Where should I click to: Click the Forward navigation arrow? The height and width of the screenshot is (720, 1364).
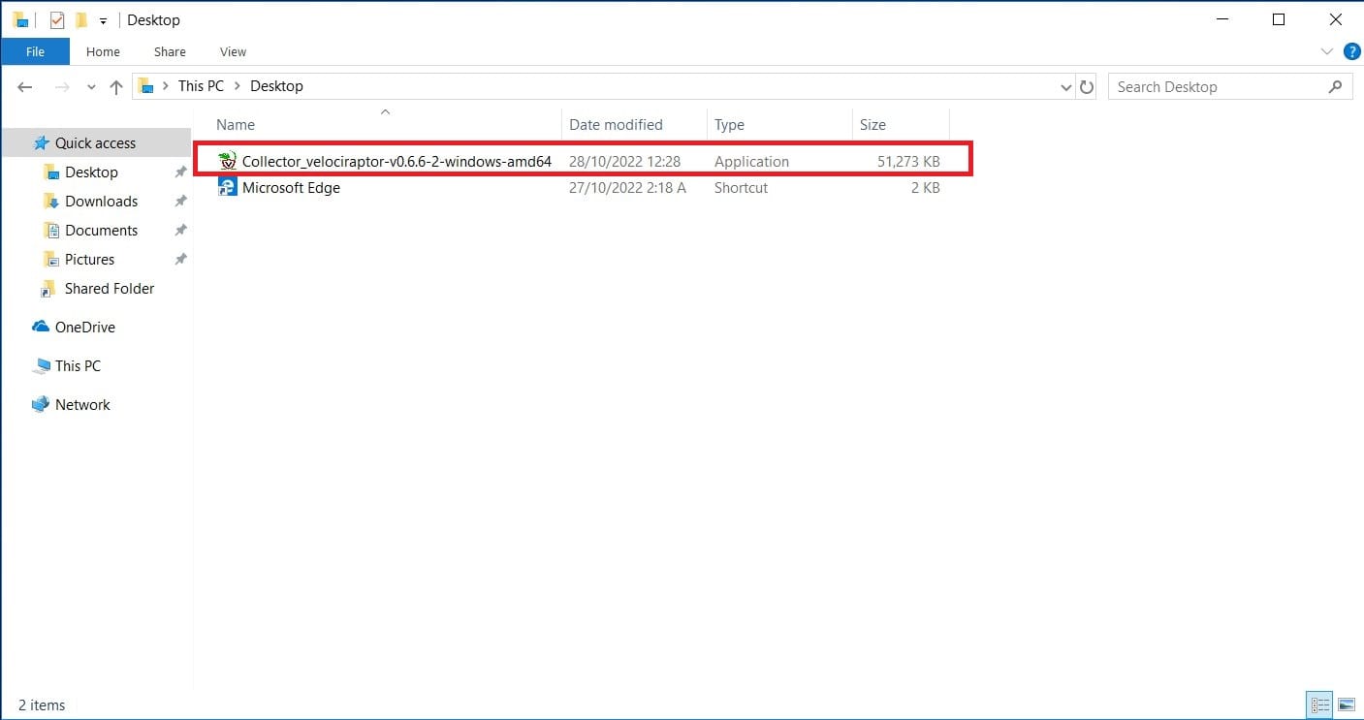[x=62, y=87]
